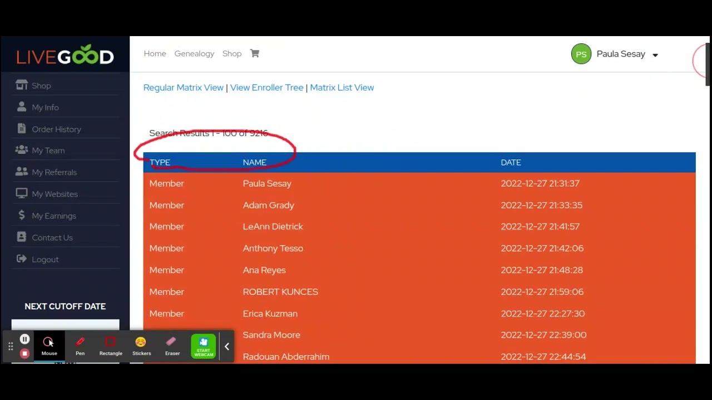This screenshot has width=712, height=400.
Task: Select the LeAnn Dietrick name cell
Action: pos(273,227)
